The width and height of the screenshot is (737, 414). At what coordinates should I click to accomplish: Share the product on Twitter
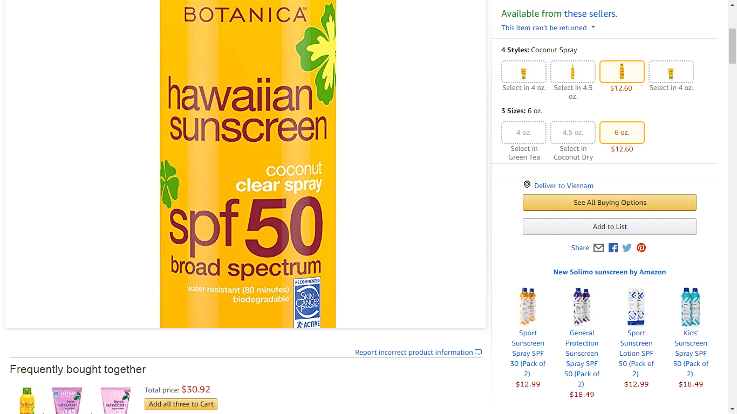626,247
